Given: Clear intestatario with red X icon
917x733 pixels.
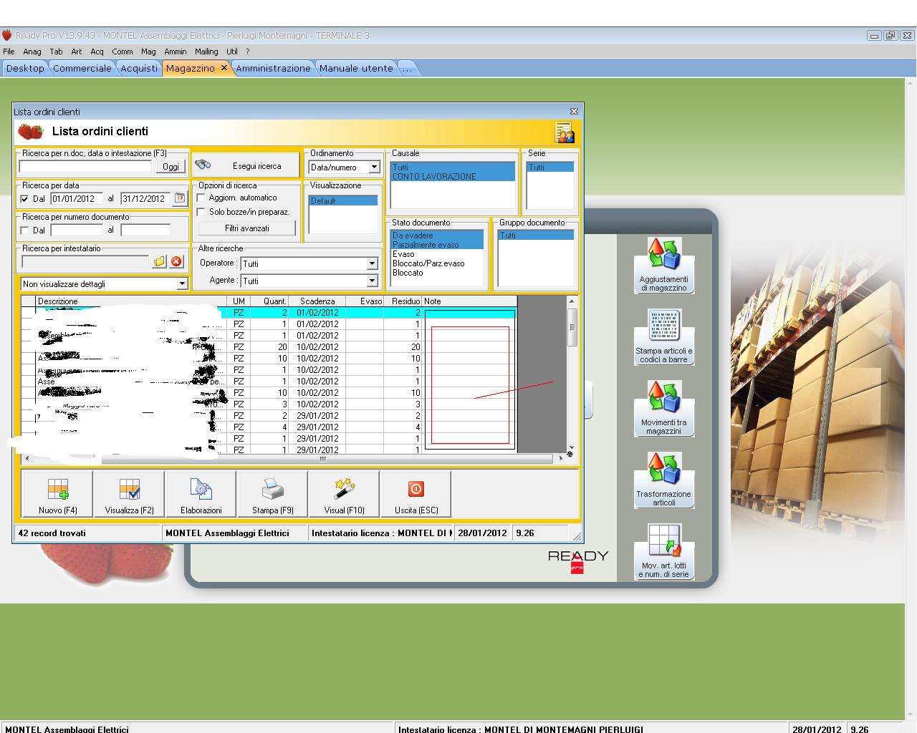Looking at the screenshot, I should tap(177, 262).
